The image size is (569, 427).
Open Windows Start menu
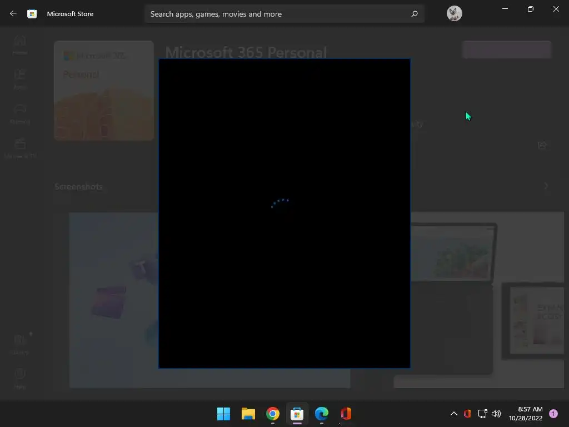click(223, 414)
